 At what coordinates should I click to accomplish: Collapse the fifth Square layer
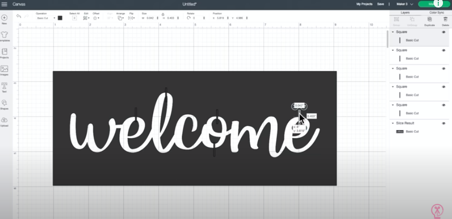[x=393, y=105]
